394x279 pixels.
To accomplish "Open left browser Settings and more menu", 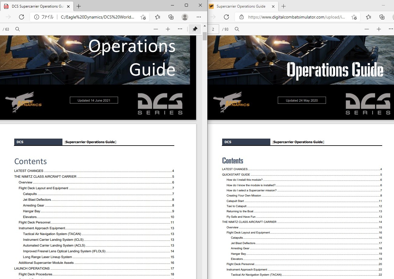I will coord(199,17).
